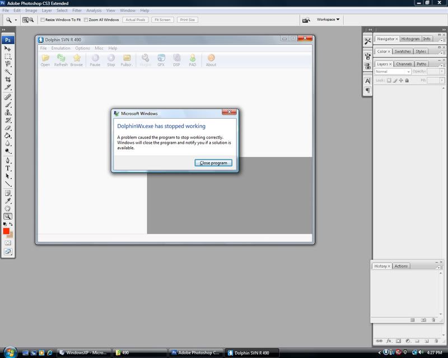
Task: Select the Pen tool
Action: click(x=8, y=161)
